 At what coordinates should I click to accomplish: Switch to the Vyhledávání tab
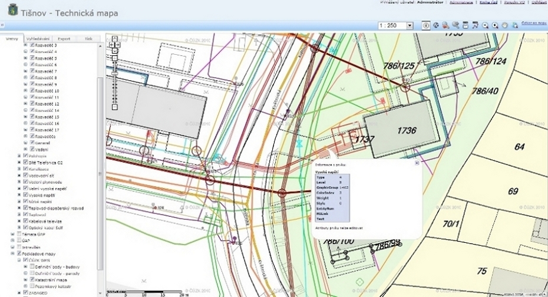(37, 39)
